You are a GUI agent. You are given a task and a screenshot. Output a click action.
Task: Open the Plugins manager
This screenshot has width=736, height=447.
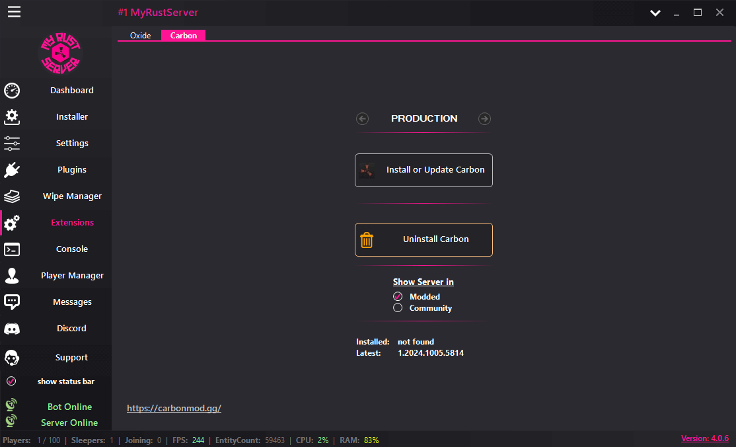pyautogui.click(x=71, y=169)
